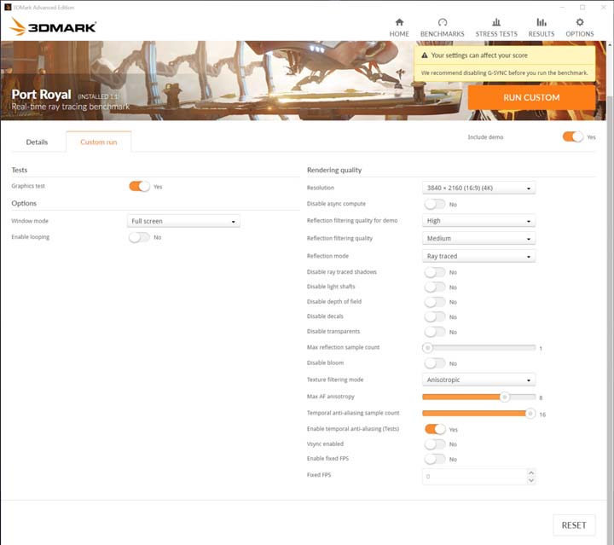Viewport: 614px width, 545px height.
Task: Toggle Disable decals switch
Action: [435, 316]
